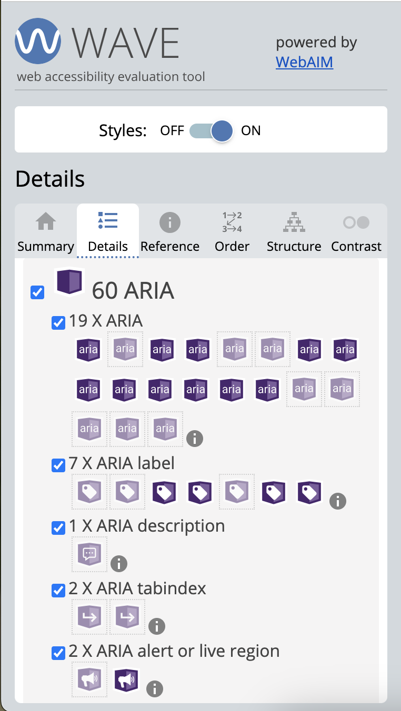The height and width of the screenshot is (711, 401).
Task: Click the info icon next to ARIA items
Action: click(x=195, y=438)
